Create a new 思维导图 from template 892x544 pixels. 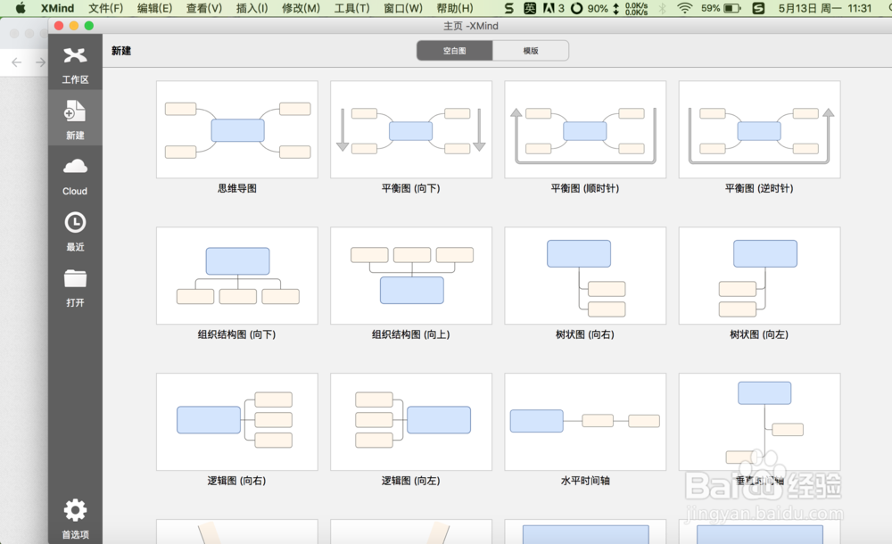[237, 128]
